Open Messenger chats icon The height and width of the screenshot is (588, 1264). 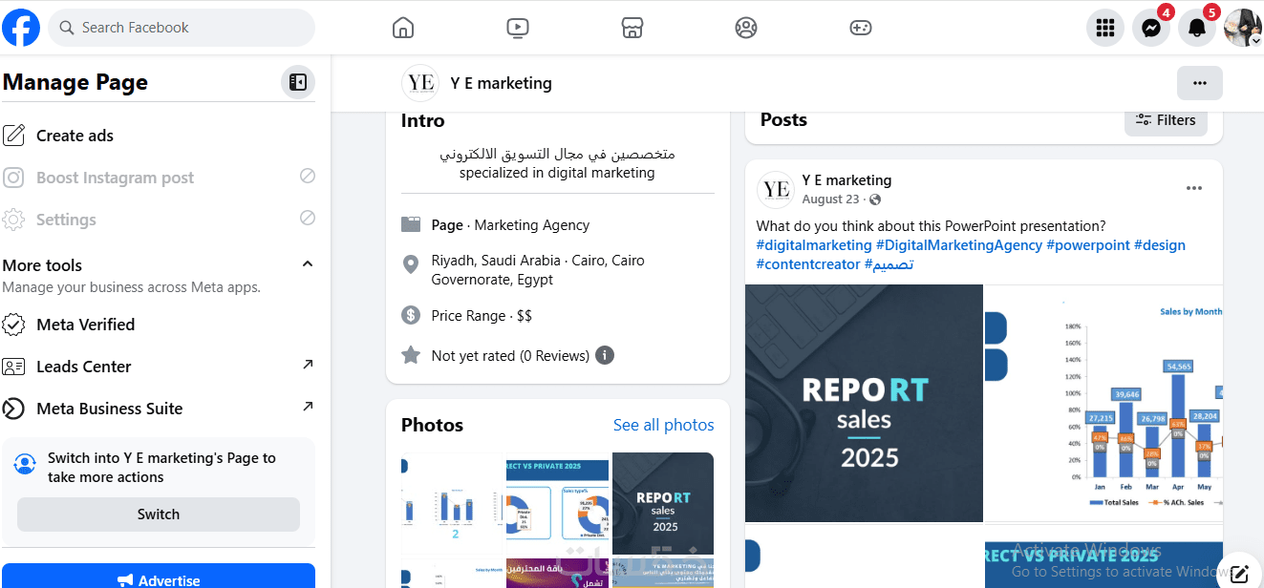[x=1151, y=28]
